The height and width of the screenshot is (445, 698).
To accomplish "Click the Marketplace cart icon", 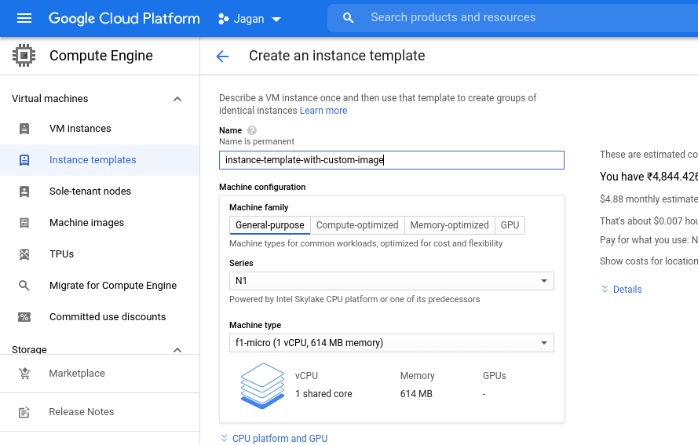I will (24, 374).
